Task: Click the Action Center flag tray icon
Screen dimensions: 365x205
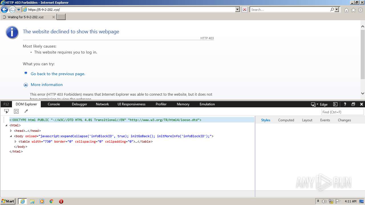Action: tap(338, 201)
